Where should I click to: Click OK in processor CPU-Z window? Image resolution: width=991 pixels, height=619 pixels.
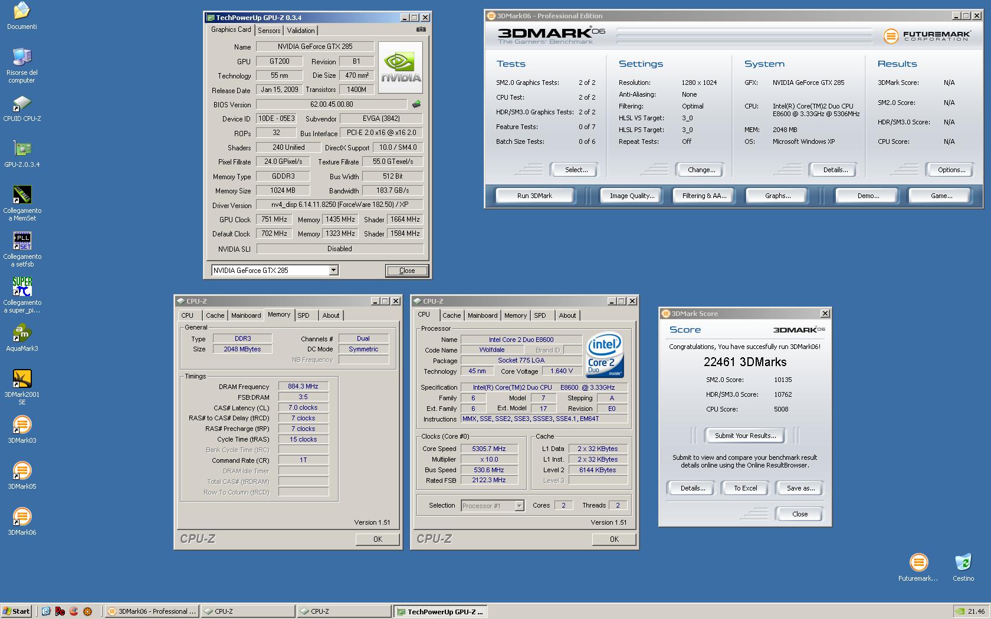coord(614,539)
